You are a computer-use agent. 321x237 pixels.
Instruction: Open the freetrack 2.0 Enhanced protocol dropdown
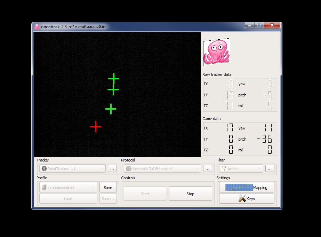click(x=162, y=168)
